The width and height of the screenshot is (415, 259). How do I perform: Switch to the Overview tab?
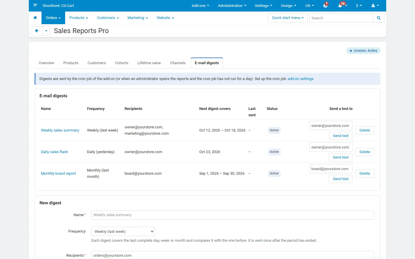coord(46,63)
